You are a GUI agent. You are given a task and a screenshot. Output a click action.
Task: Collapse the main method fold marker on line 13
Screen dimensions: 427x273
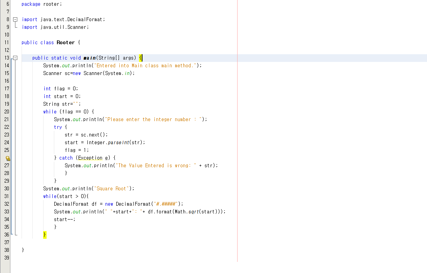click(x=15, y=58)
